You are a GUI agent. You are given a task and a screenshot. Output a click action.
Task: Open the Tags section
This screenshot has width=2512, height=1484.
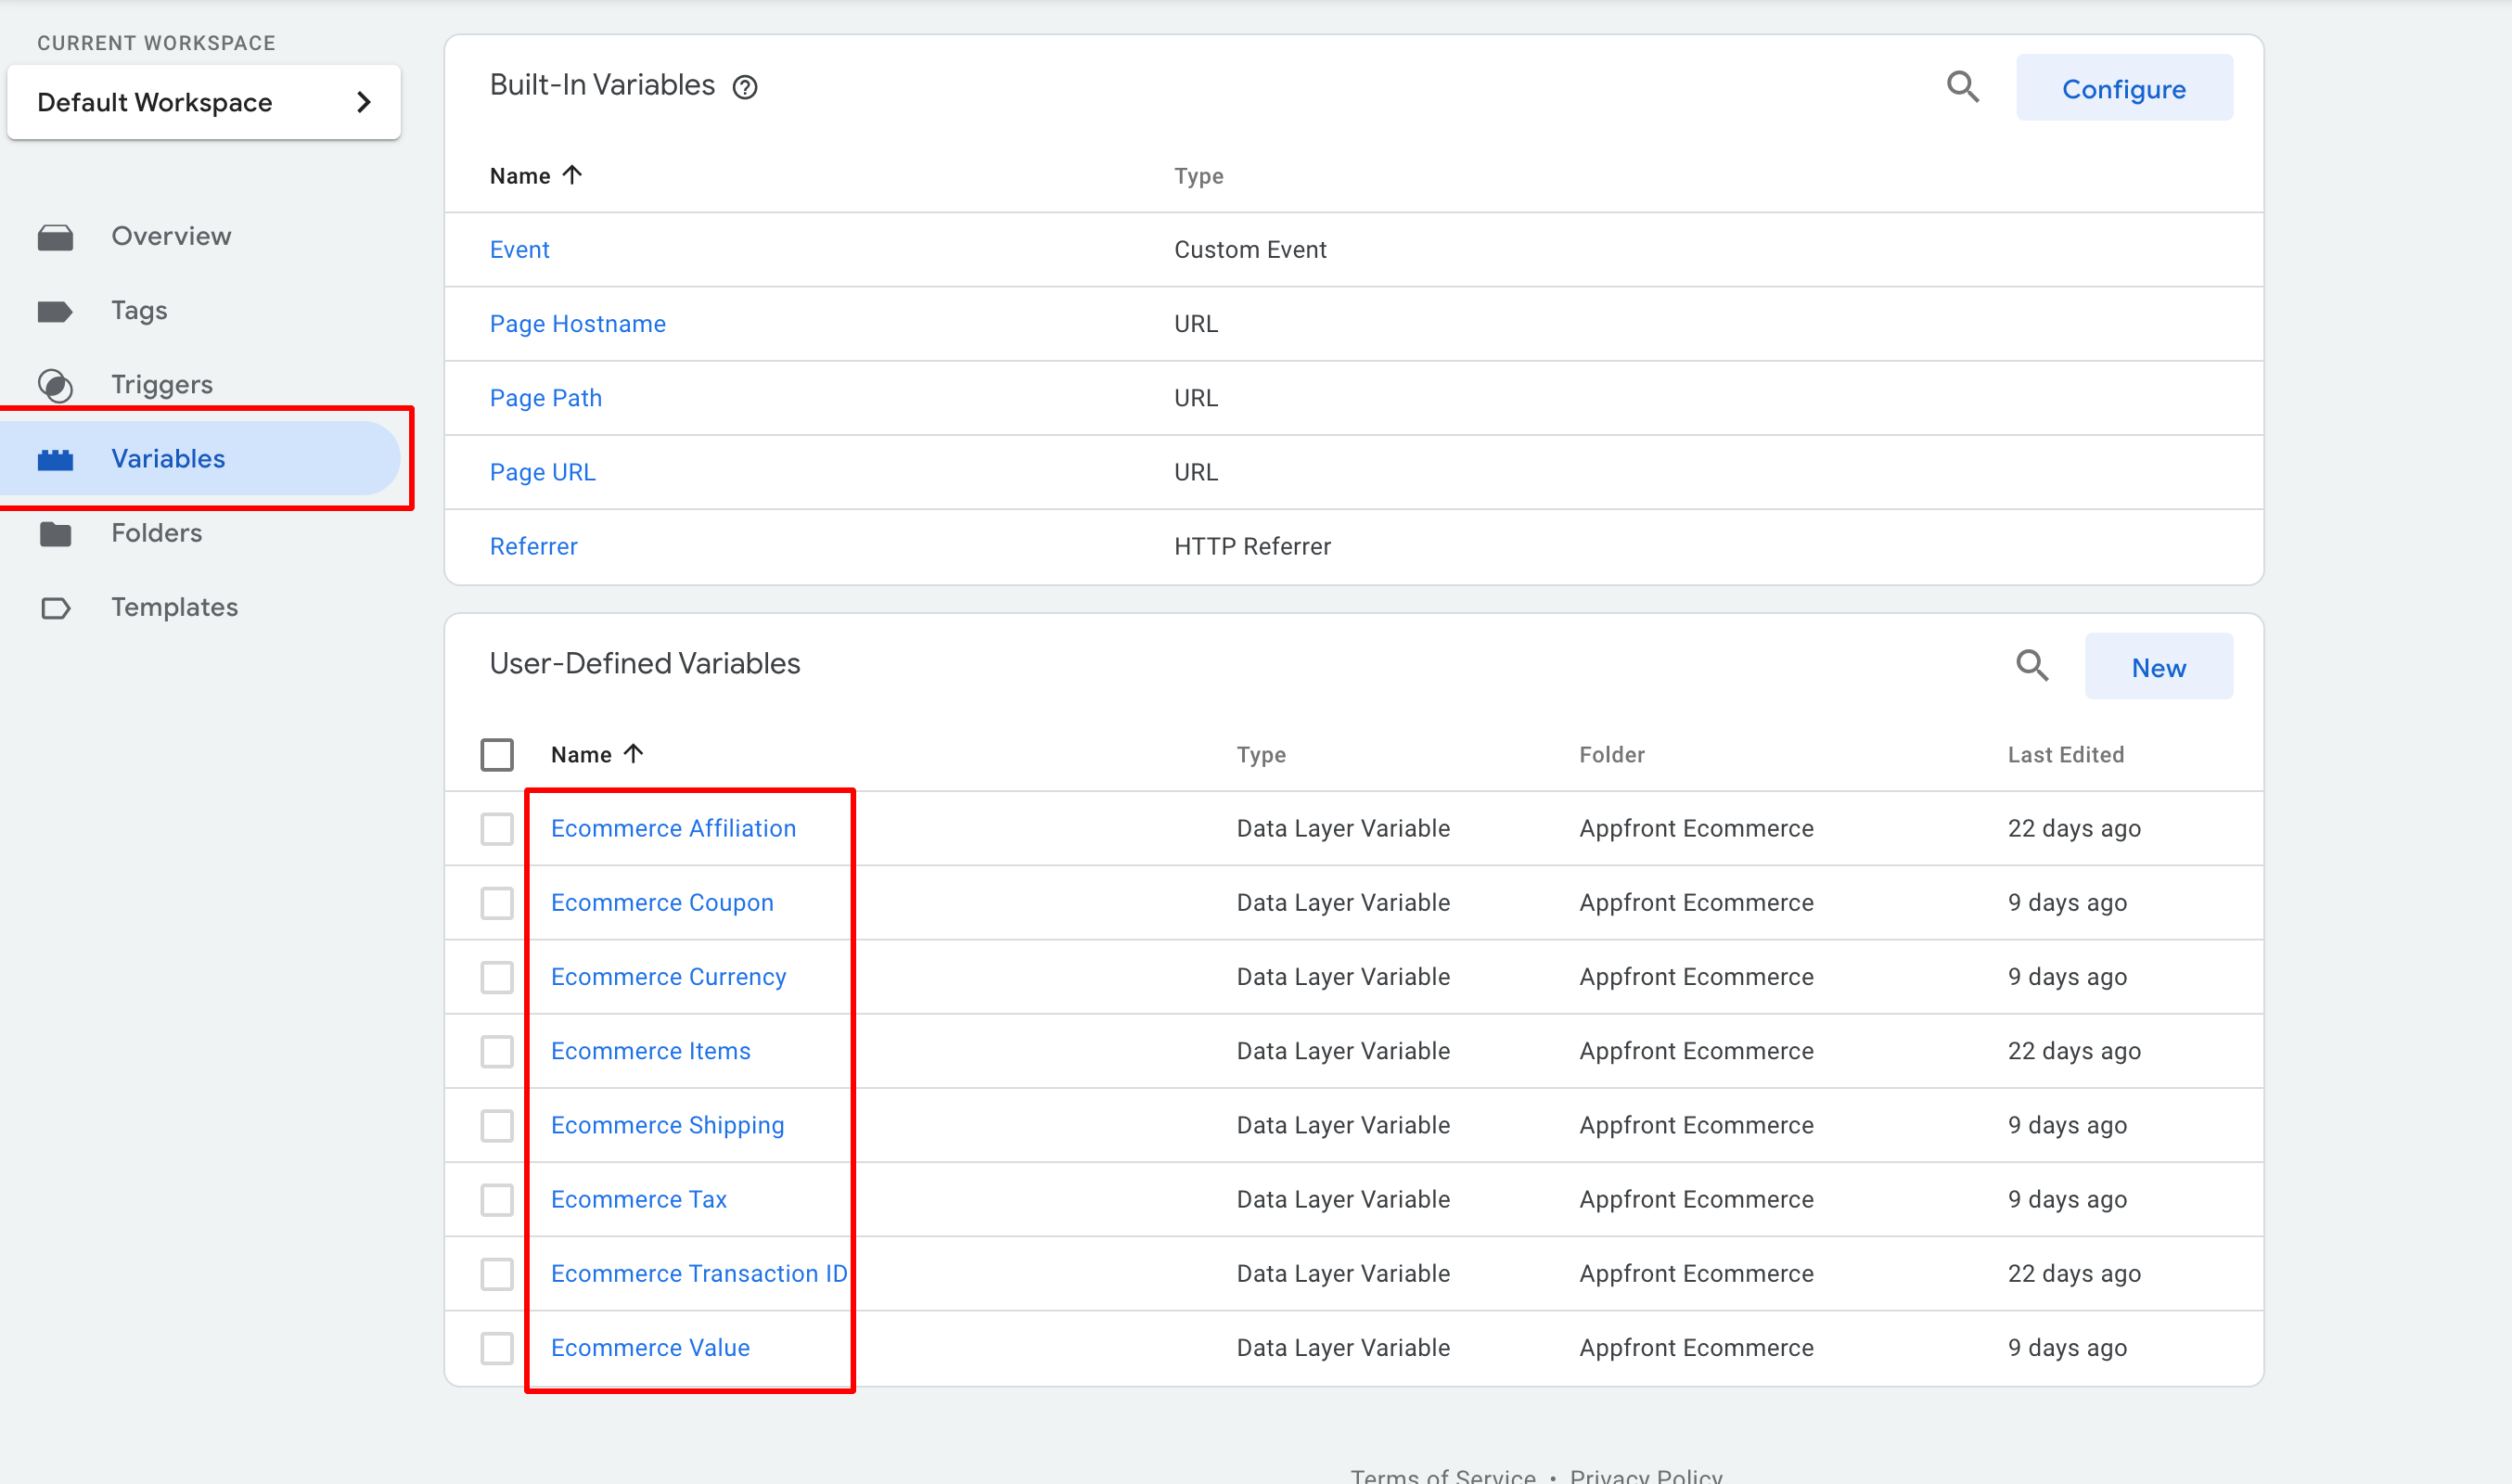[139, 310]
